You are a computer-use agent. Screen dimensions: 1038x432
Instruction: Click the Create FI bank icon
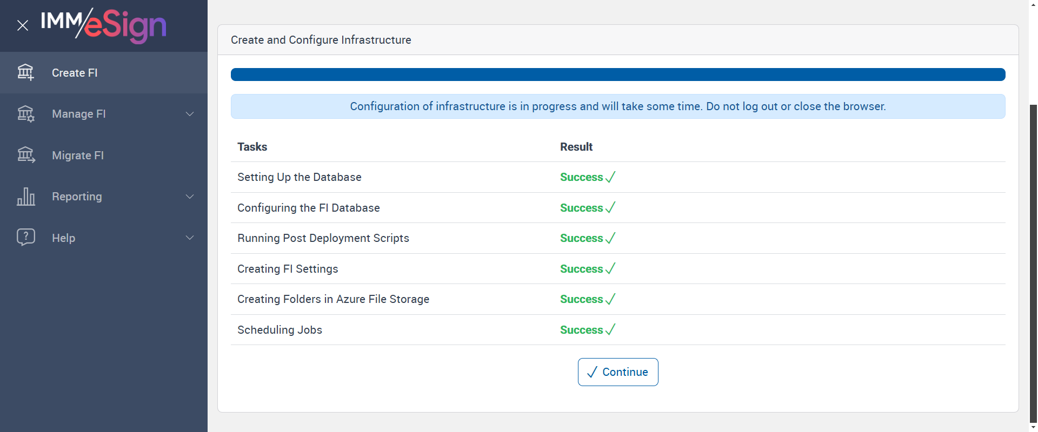pyautogui.click(x=25, y=72)
